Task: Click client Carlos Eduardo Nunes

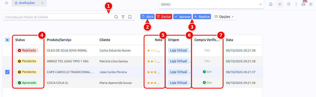Action: (x=115, y=50)
